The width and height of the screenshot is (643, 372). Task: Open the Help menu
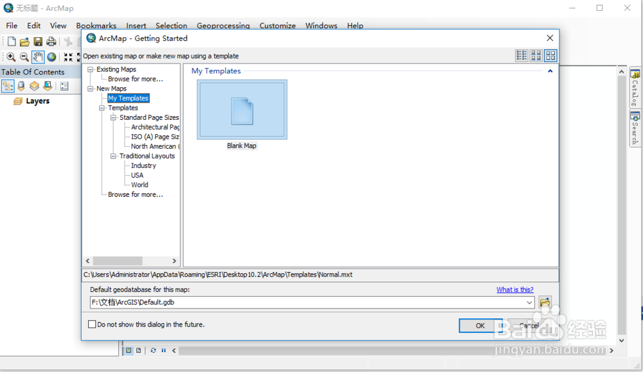(355, 26)
